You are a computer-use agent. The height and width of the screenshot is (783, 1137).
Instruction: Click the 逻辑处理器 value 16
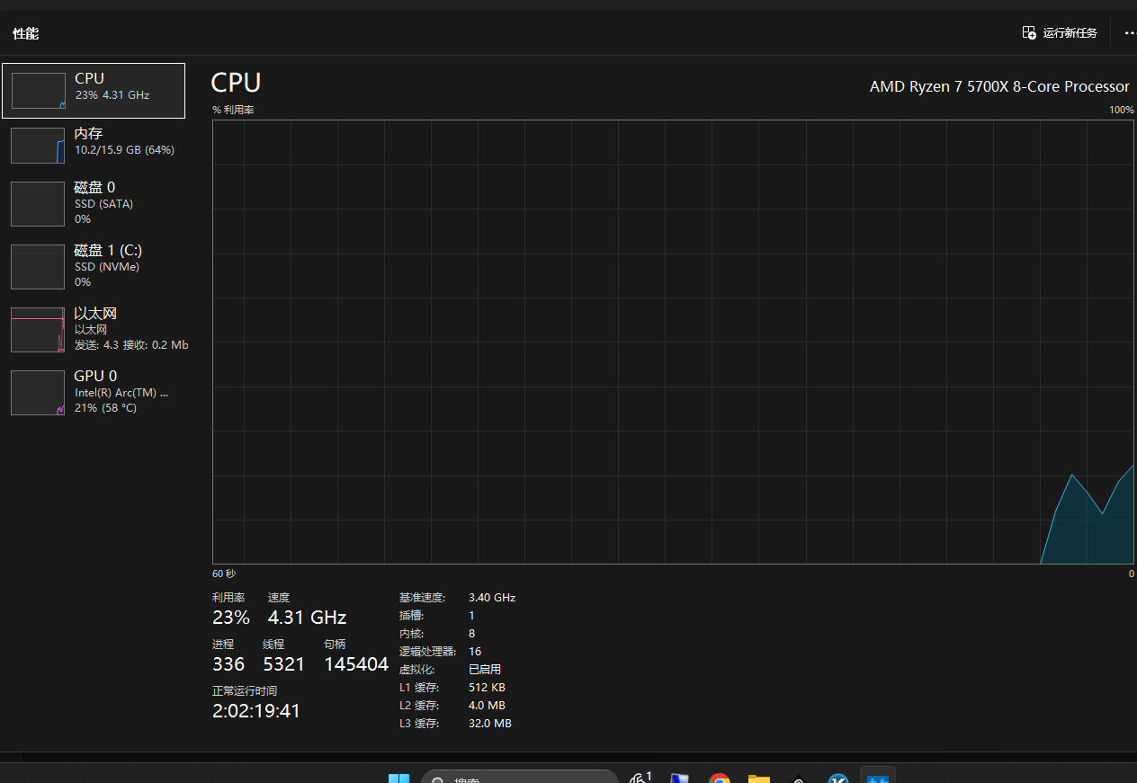point(475,652)
